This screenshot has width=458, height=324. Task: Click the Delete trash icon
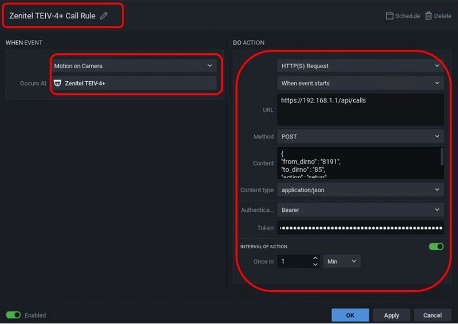428,16
